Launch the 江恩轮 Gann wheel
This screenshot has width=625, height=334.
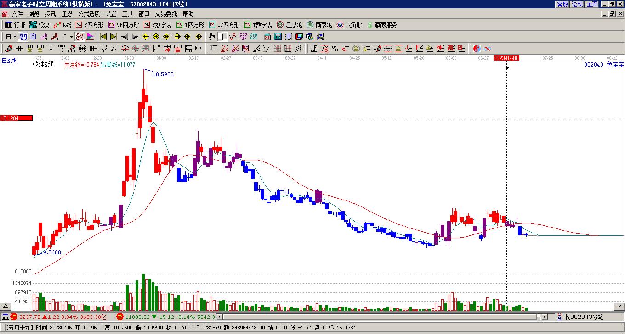pos(290,25)
